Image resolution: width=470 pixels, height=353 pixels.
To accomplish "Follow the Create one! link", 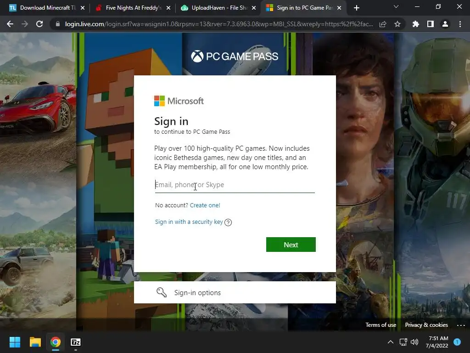I will [x=205, y=205].
